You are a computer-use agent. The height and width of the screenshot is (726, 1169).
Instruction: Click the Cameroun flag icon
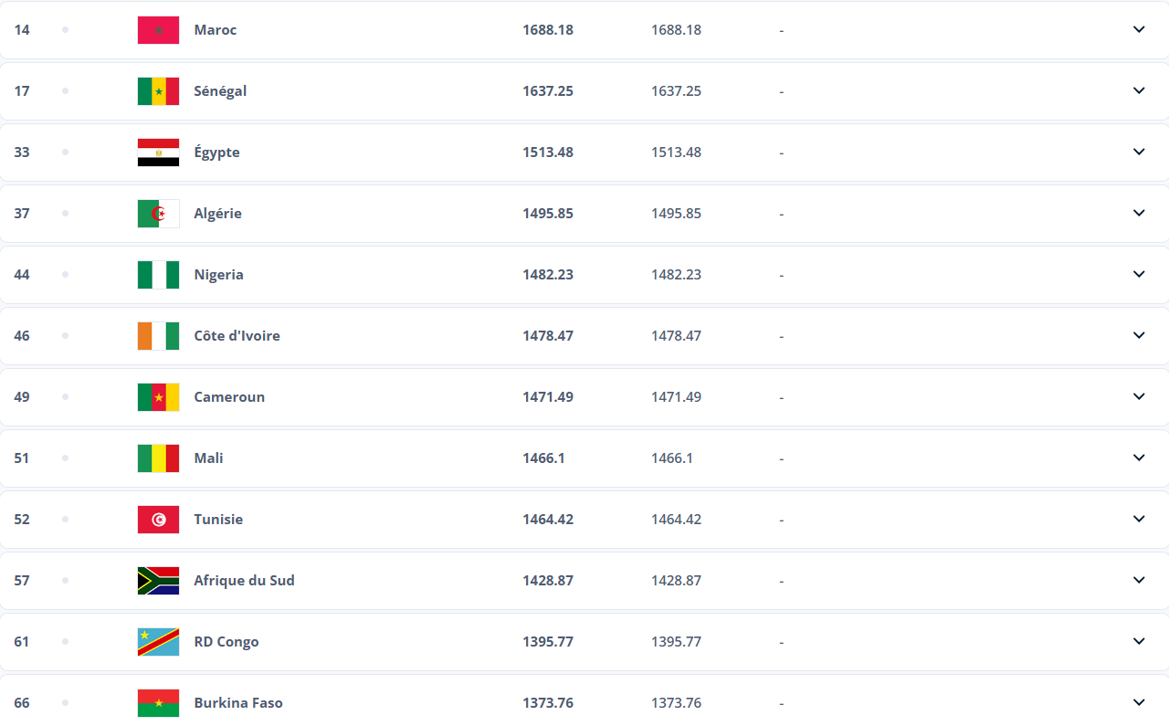(158, 397)
